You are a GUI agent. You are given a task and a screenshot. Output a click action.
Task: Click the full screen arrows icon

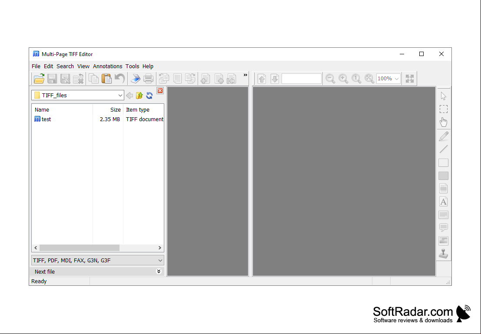point(410,79)
